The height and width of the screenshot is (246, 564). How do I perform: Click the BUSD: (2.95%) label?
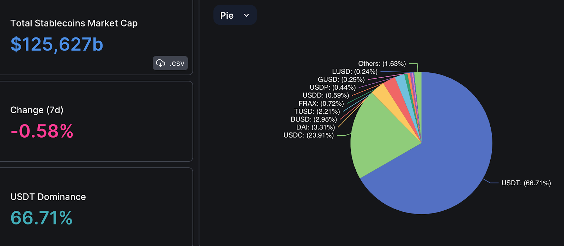point(314,119)
